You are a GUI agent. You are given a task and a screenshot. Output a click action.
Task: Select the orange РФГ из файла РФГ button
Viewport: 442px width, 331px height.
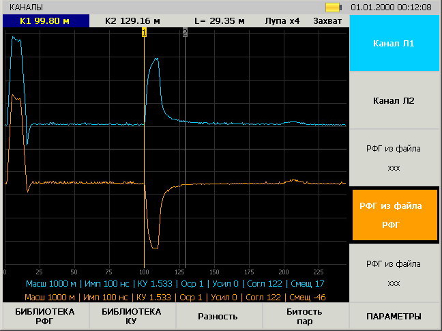[395, 215]
